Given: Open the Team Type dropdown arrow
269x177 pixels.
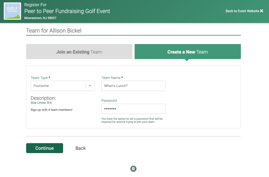Looking at the screenshot, I should 90,86.
